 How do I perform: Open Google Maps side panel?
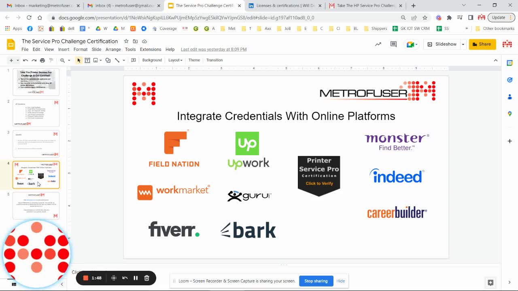click(510, 114)
